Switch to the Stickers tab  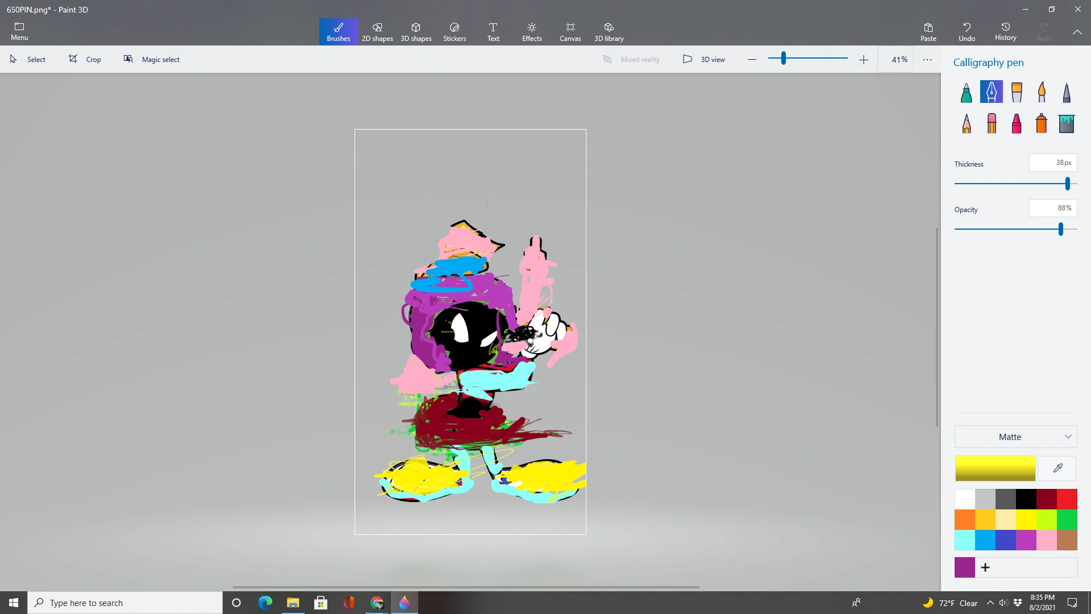(x=454, y=31)
